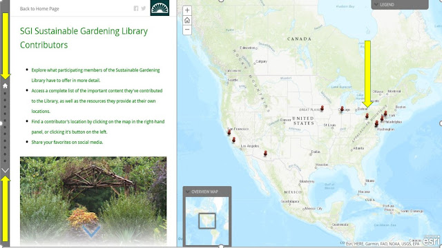Click the CANADA label on the map

point(299,39)
